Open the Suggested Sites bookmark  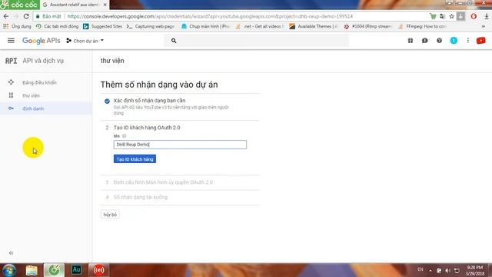coord(102,26)
